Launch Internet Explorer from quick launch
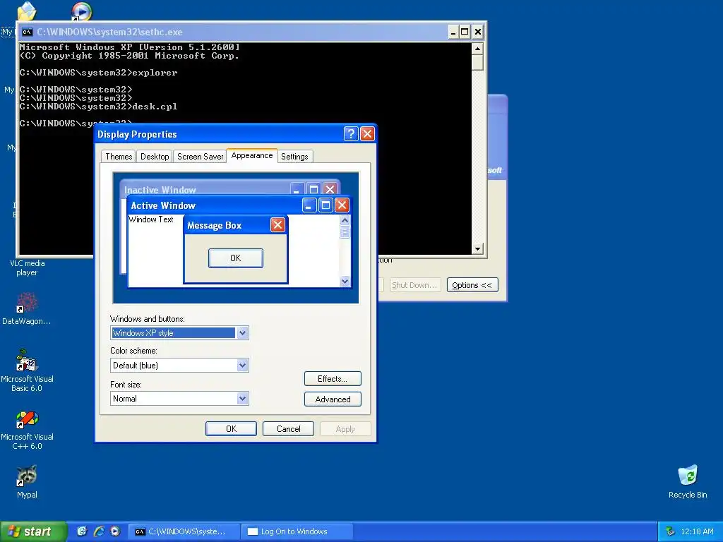723x542 pixels. 99,531
